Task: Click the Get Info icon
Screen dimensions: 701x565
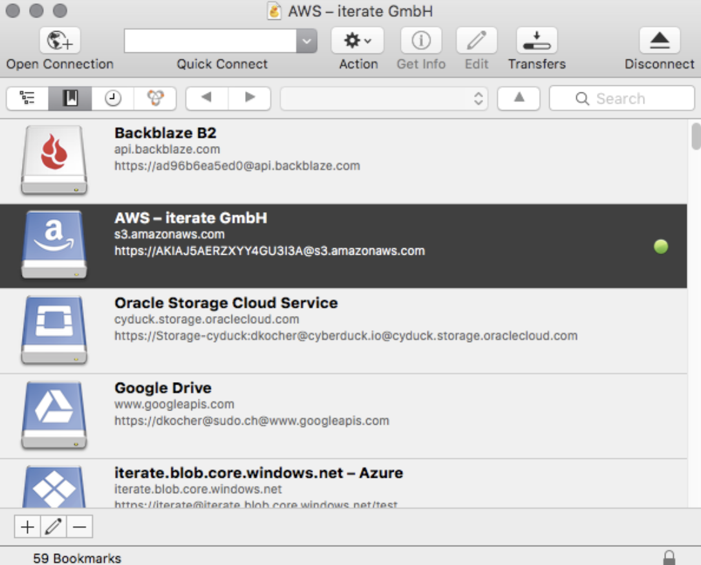Action: (x=421, y=41)
